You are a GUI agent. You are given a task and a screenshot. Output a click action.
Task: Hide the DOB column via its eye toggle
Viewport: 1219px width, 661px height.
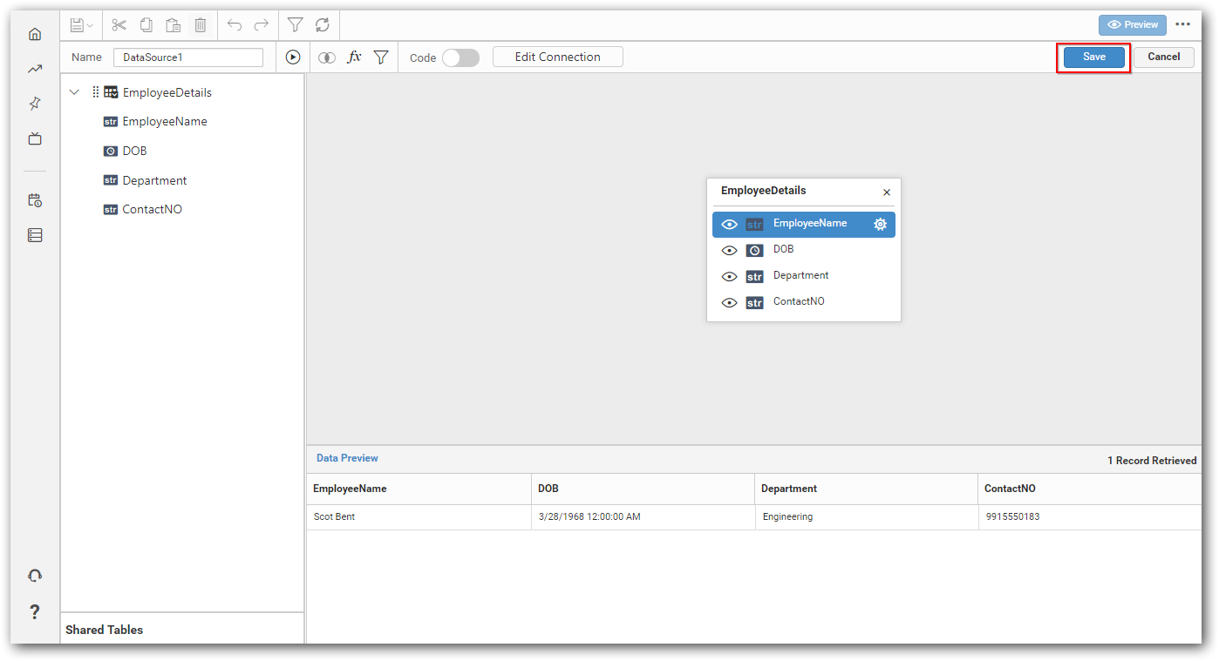pos(729,250)
